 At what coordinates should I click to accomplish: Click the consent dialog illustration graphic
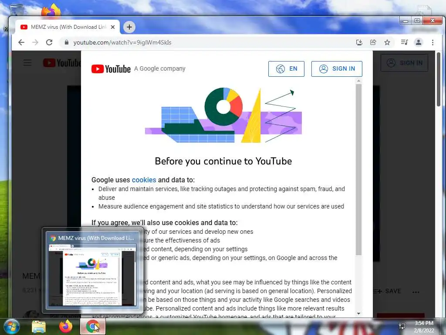[x=223, y=115]
